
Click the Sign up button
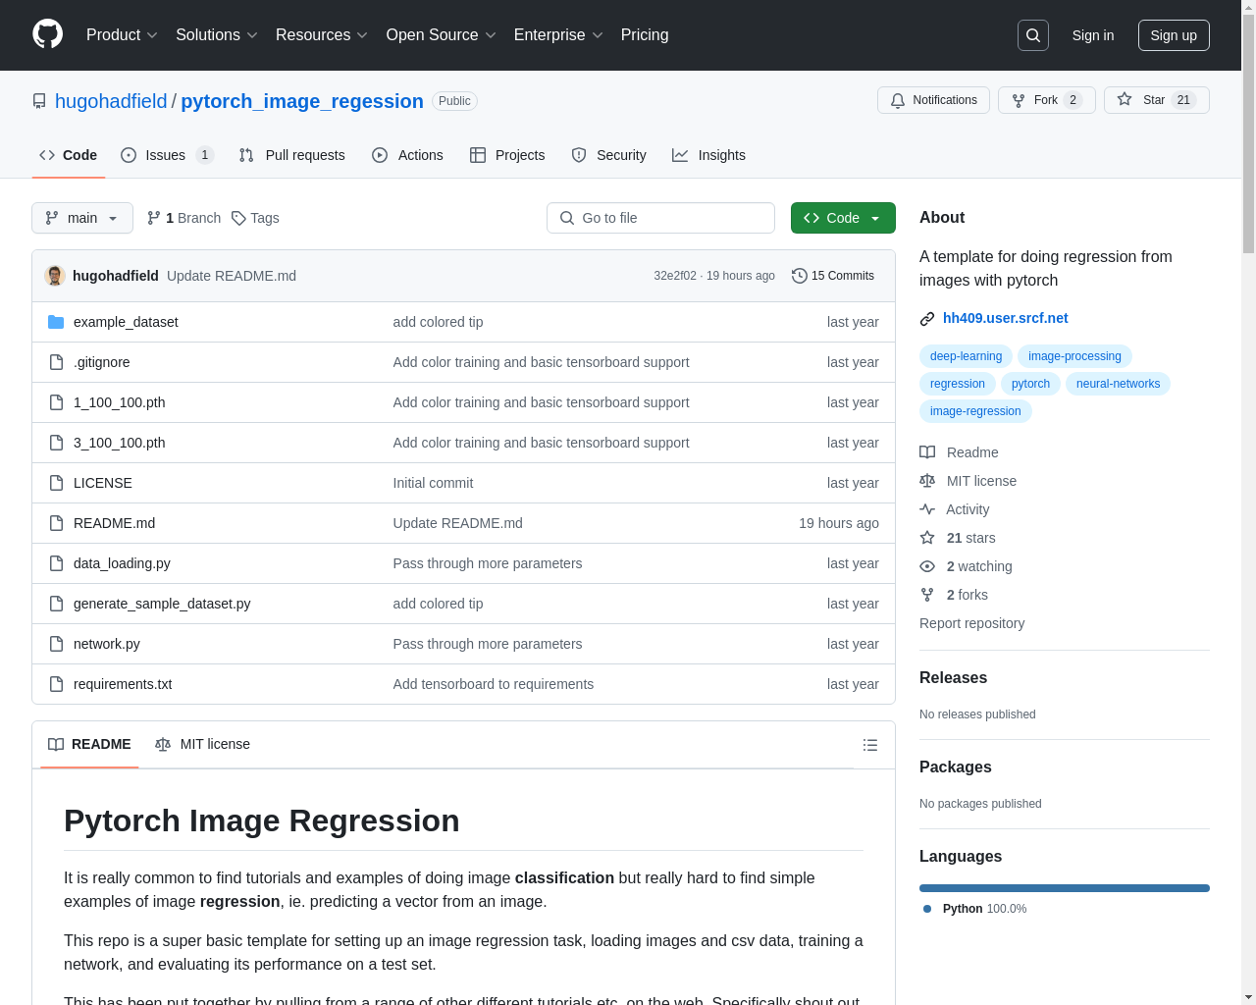tap(1174, 35)
